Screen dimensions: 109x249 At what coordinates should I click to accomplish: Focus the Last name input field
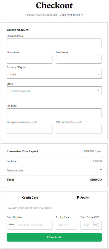pyautogui.click(x=79, y=59)
